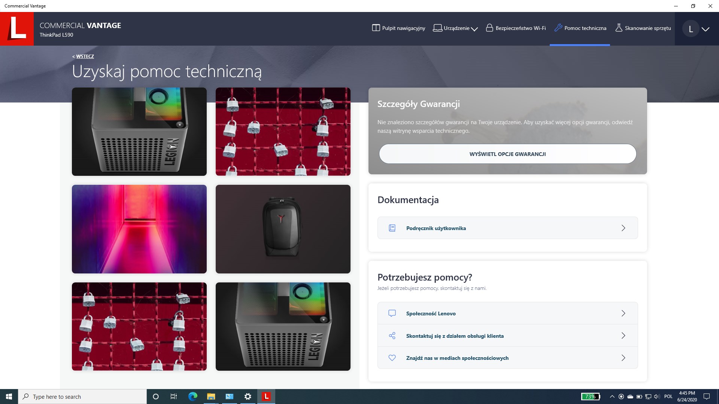Click the share-nodes icon for customer service
Screen dimensions: 719x404
point(392,336)
